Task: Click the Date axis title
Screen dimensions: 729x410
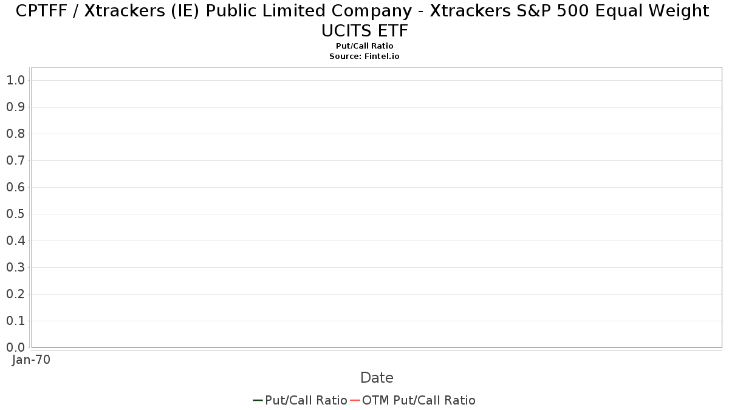Action: 377,378
